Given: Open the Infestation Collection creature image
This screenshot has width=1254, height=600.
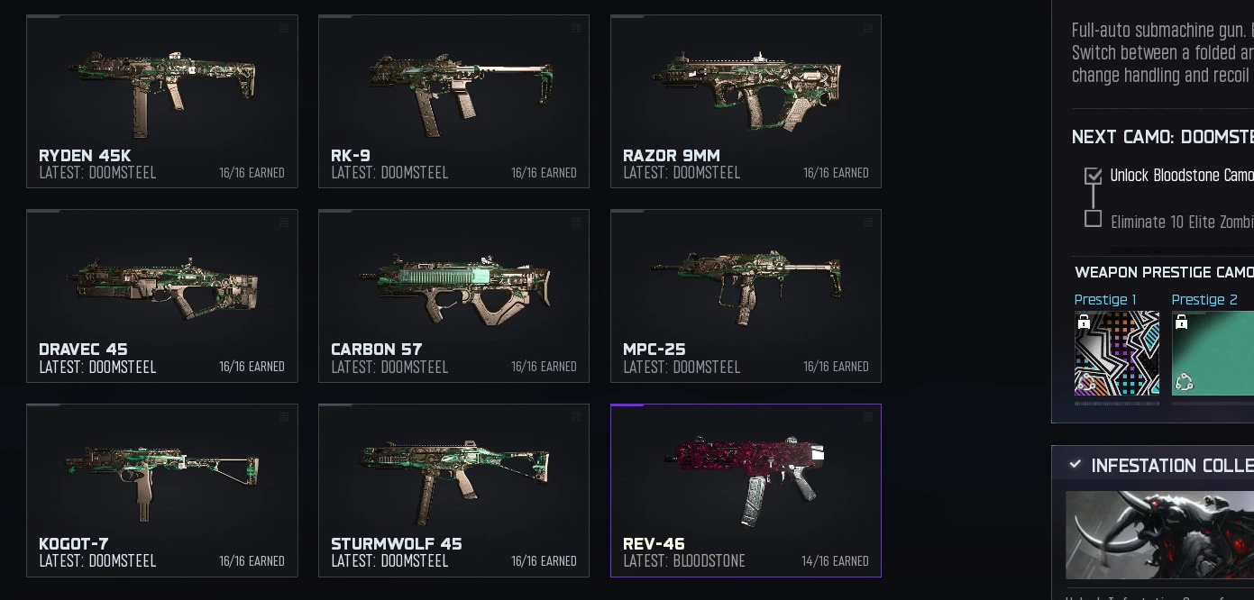Looking at the screenshot, I should [1159, 535].
